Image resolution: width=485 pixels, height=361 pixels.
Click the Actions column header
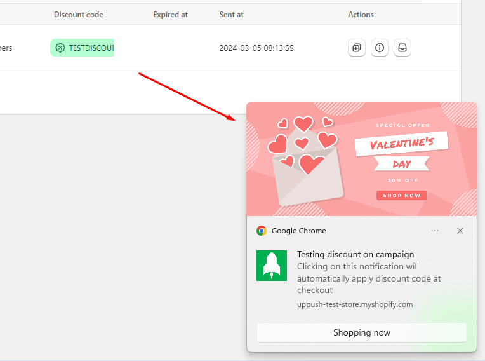(x=361, y=15)
